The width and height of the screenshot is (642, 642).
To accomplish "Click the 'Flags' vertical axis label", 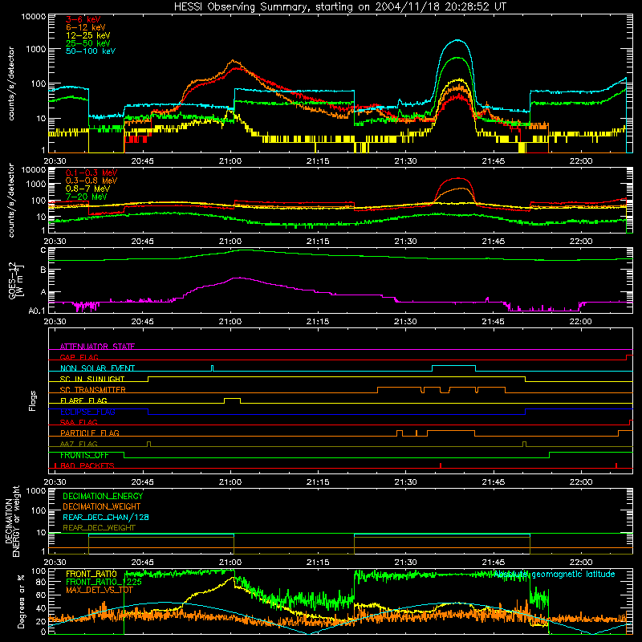I will [33, 400].
